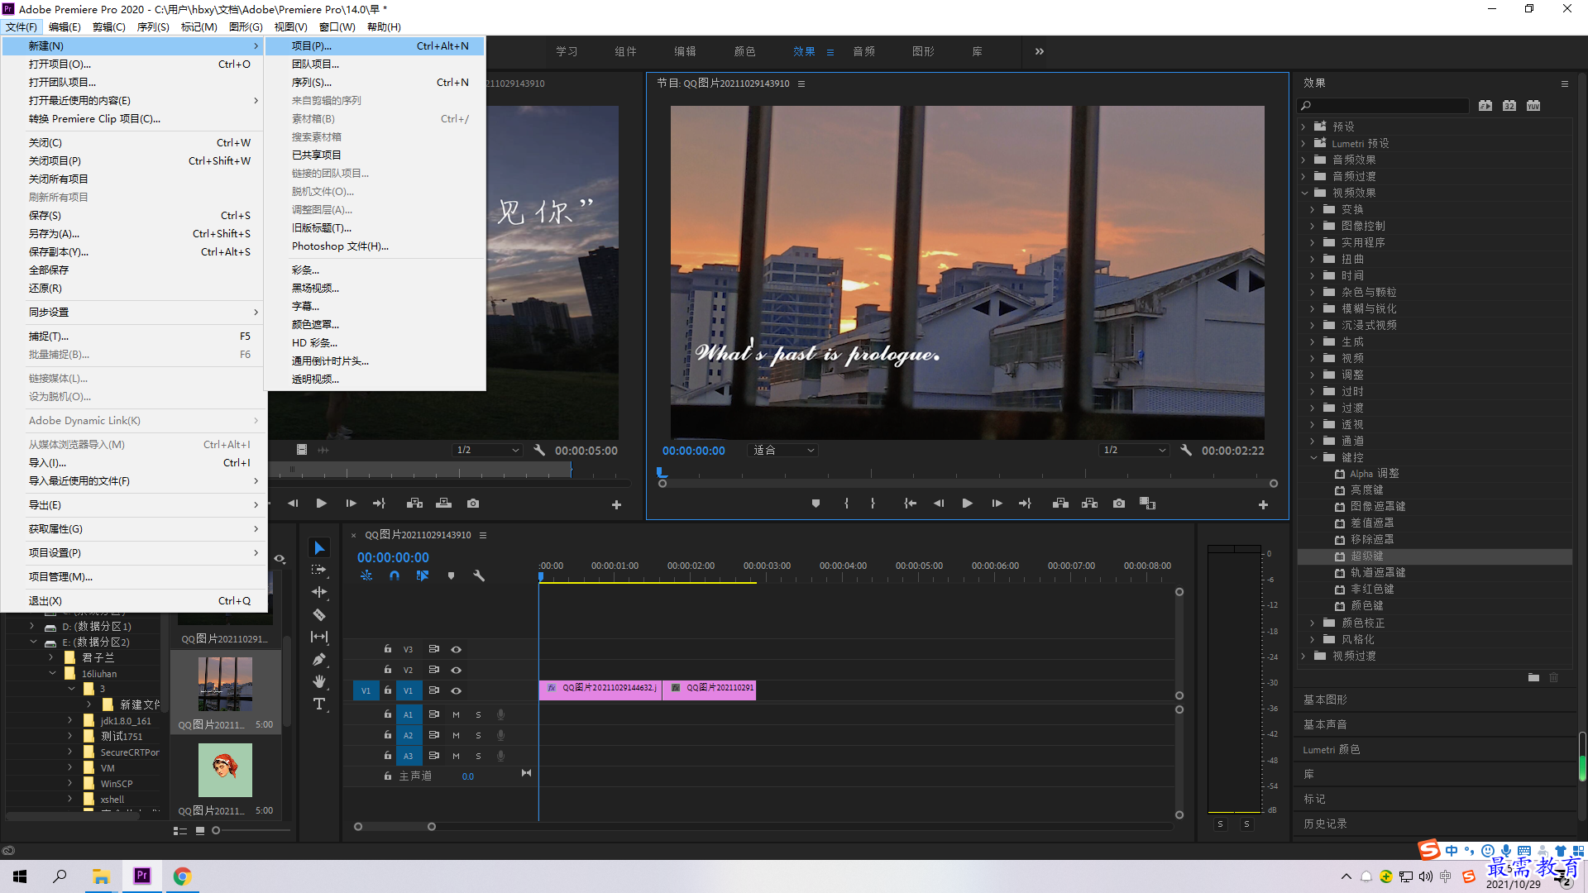The image size is (1588, 893).
Task: Expand the 颜色校正 effects folder
Action: (1313, 623)
